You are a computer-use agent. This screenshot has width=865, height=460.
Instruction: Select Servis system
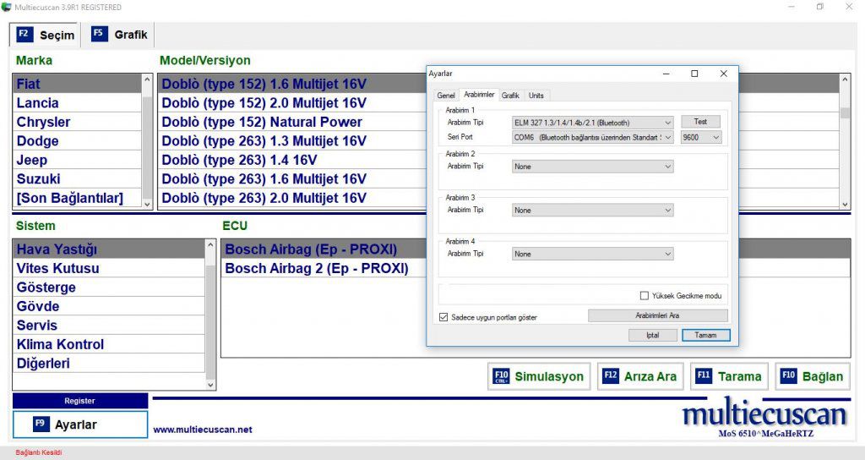point(109,326)
